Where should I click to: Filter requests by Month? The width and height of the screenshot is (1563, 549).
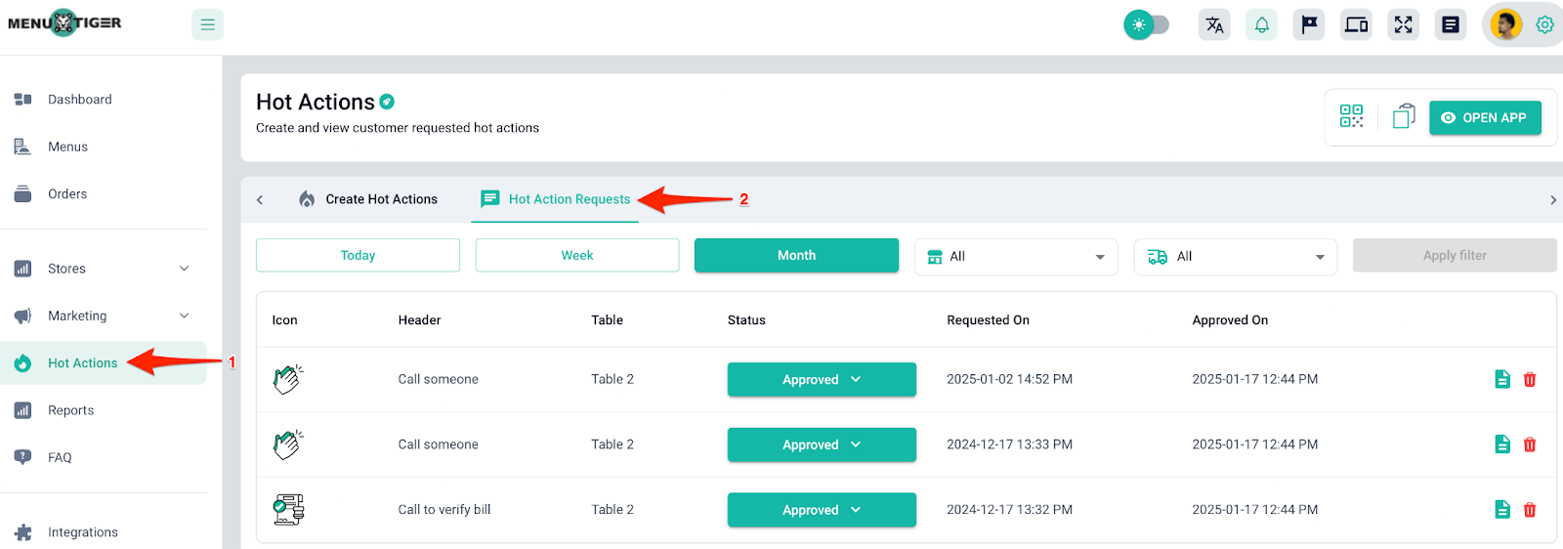point(796,255)
